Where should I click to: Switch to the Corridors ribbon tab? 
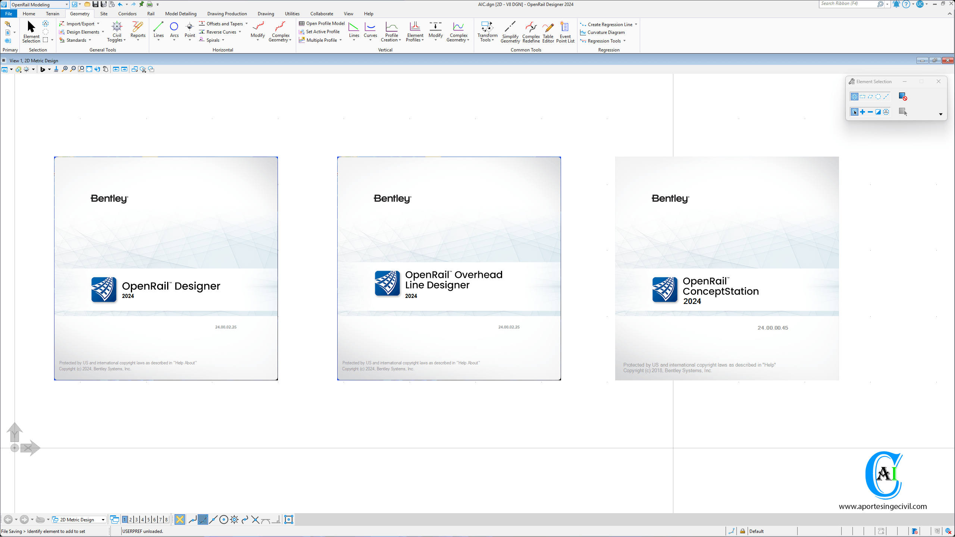(127, 14)
